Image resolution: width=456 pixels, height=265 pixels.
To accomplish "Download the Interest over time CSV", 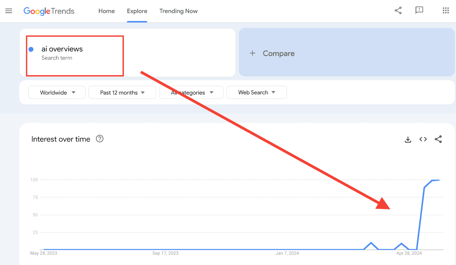I will pos(408,139).
